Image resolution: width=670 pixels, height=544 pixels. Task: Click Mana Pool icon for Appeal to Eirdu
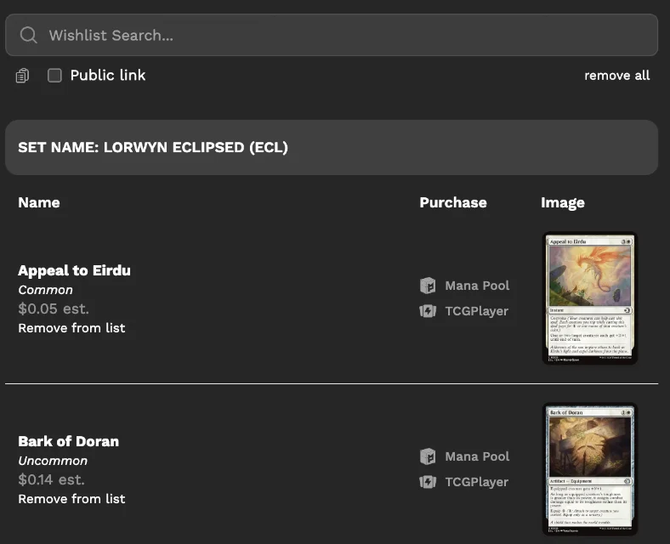click(428, 286)
